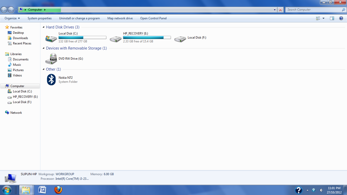Select Computer in the address bar breadcrumb

35,10
